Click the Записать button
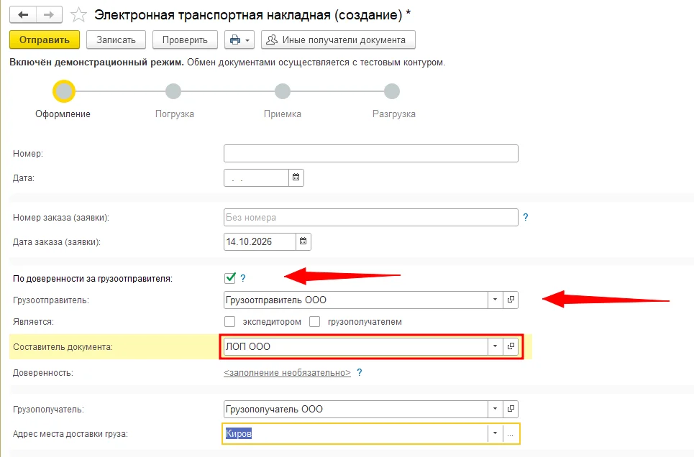The width and height of the screenshot is (694, 457). pyautogui.click(x=116, y=40)
